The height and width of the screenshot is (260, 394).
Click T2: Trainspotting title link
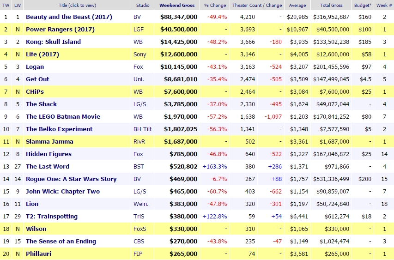52,216
